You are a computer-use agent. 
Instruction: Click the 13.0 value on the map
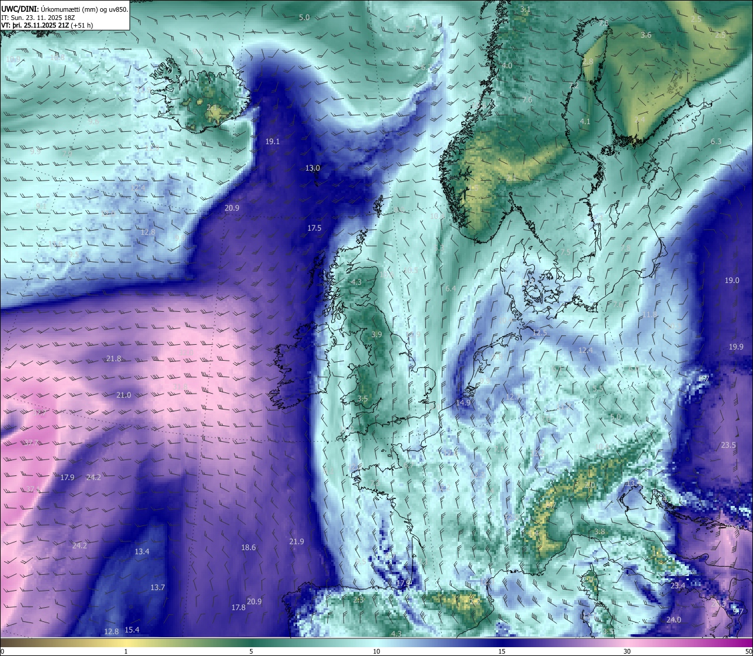312,168
